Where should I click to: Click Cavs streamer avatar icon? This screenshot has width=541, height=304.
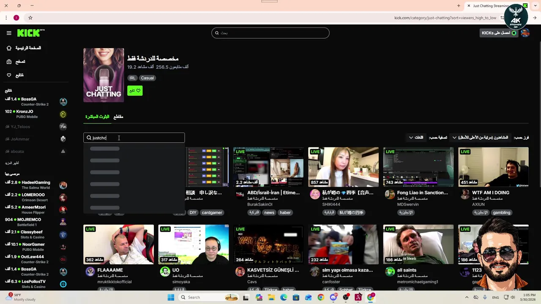(x=240, y=271)
